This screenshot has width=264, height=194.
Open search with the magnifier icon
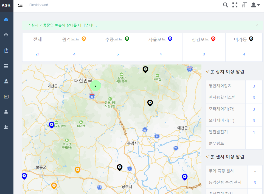tap(226, 5)
